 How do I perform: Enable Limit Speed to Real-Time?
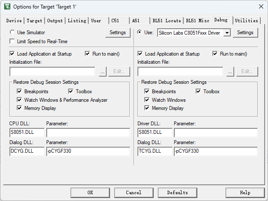pos(12,41)
